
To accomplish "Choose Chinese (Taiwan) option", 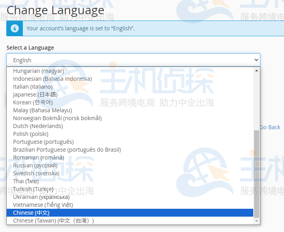I will click(130, 221).
